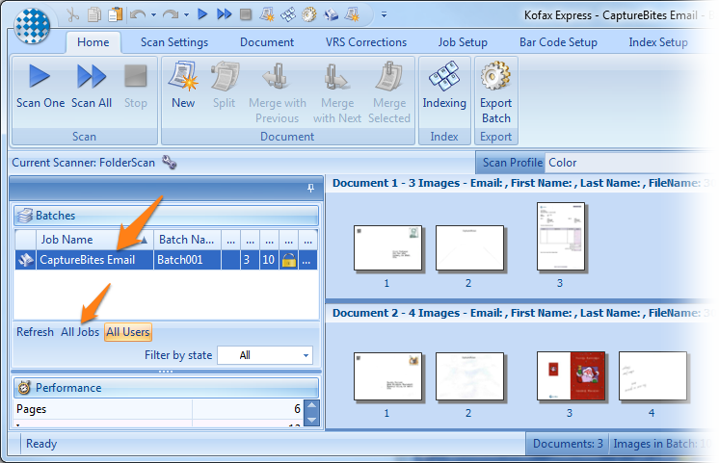
Task: Click the Cut scissors icon in quick access
Action: click(72, 14)
